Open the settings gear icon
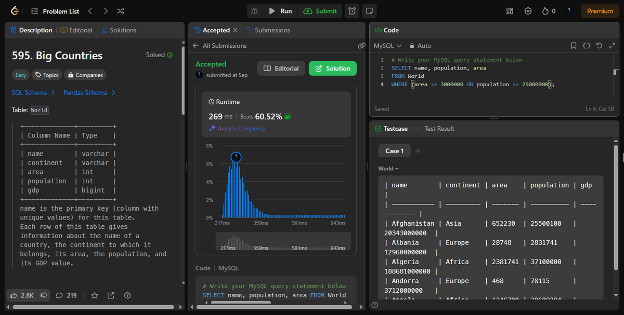This screenshot has height=315, width=624. [528, 11]
